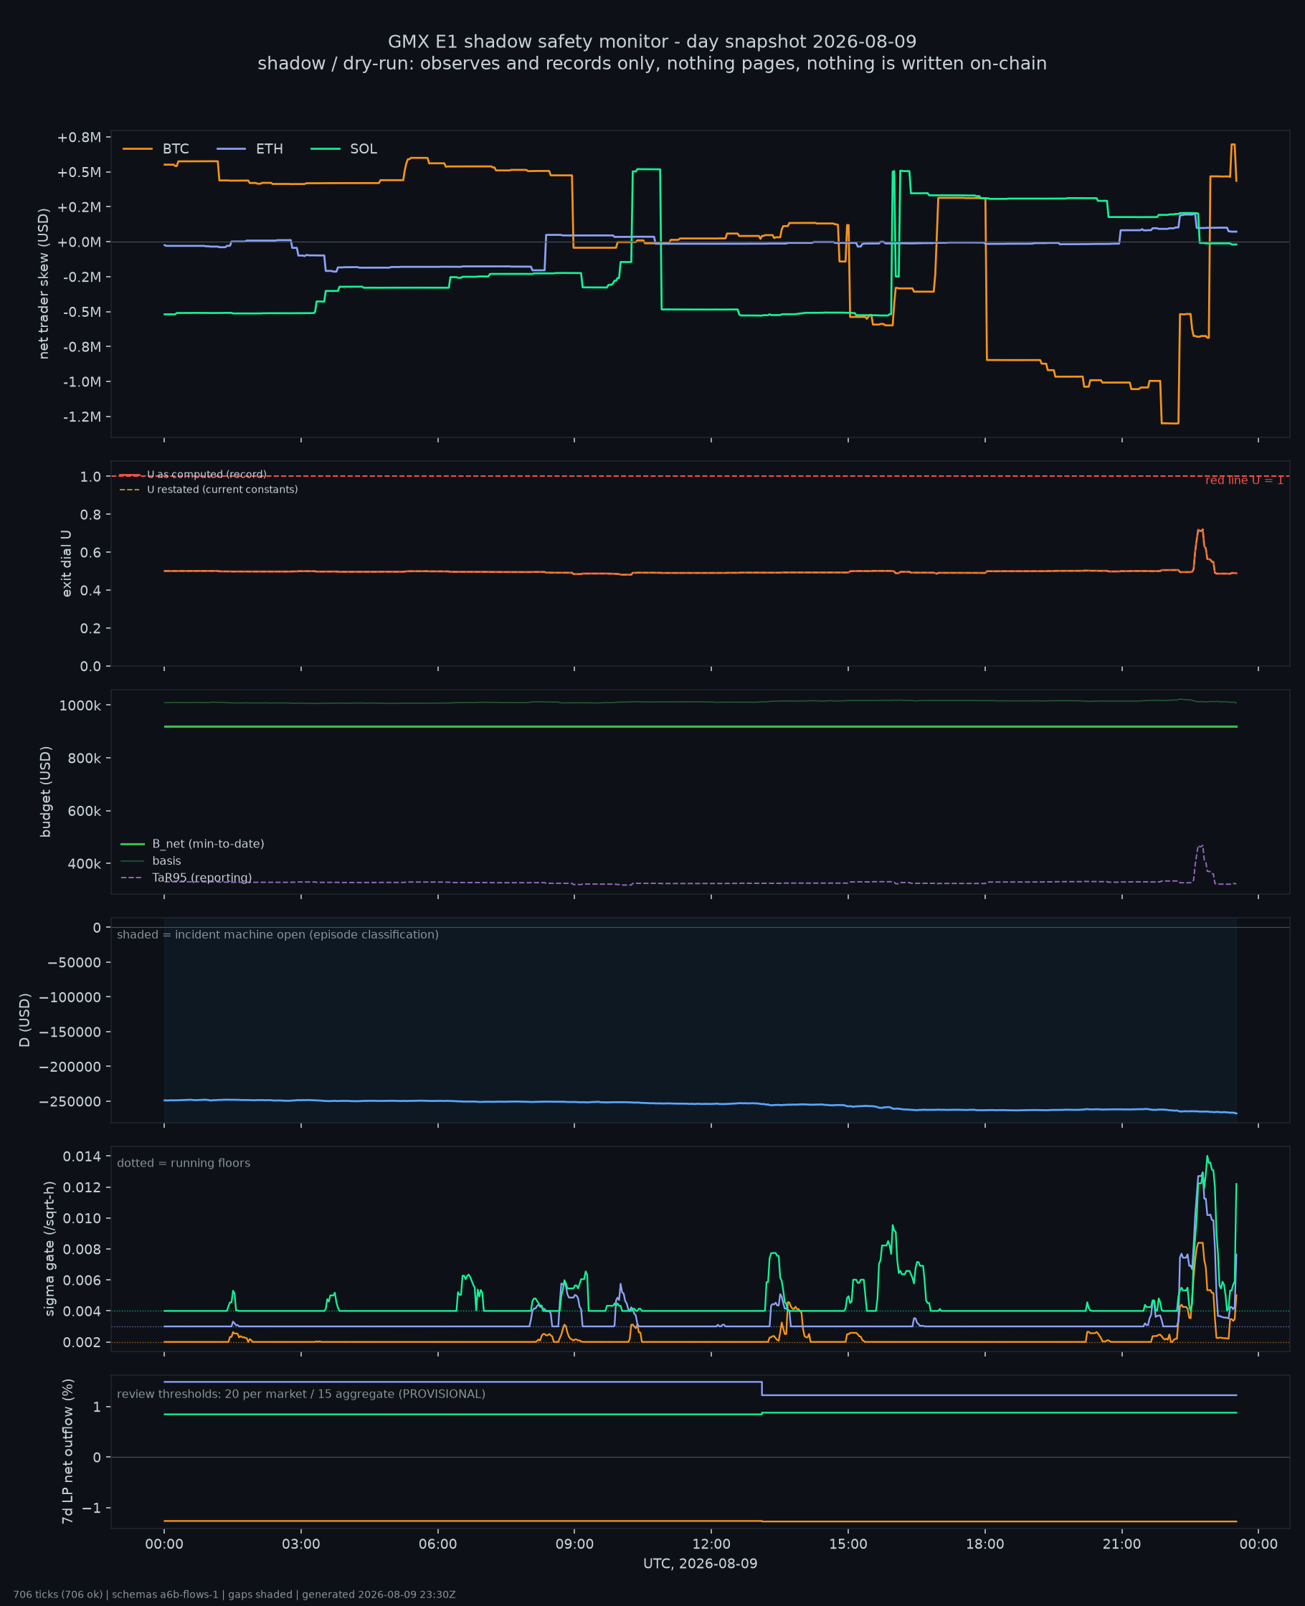This screenshot has width=1305, height=1606.
Task: Click the 'basis' legend entry
Action: pyautogui.click(x=166, y=861)
